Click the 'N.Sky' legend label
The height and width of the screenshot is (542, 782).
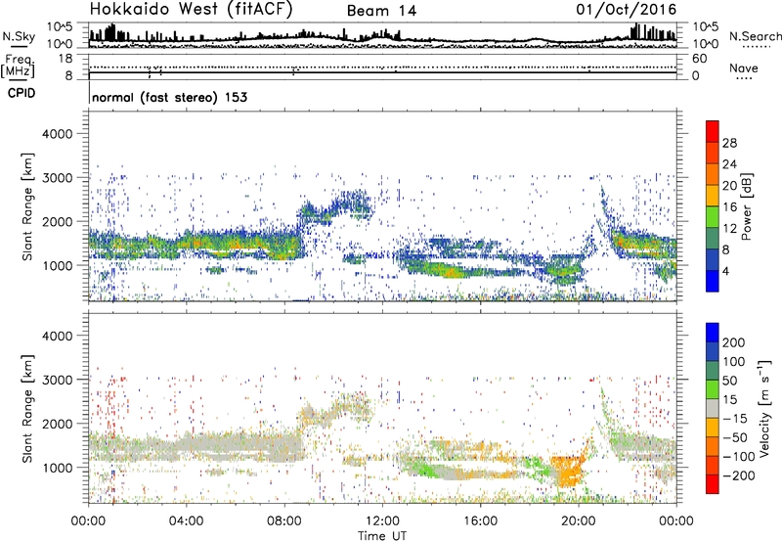[x=19, y=36]
